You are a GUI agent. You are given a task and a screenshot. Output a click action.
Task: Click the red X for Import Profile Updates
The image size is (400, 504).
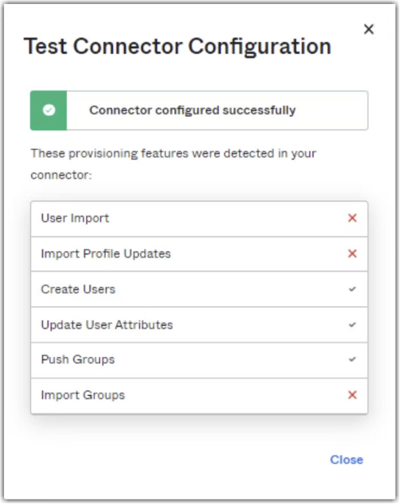click(x=352, y=254)
